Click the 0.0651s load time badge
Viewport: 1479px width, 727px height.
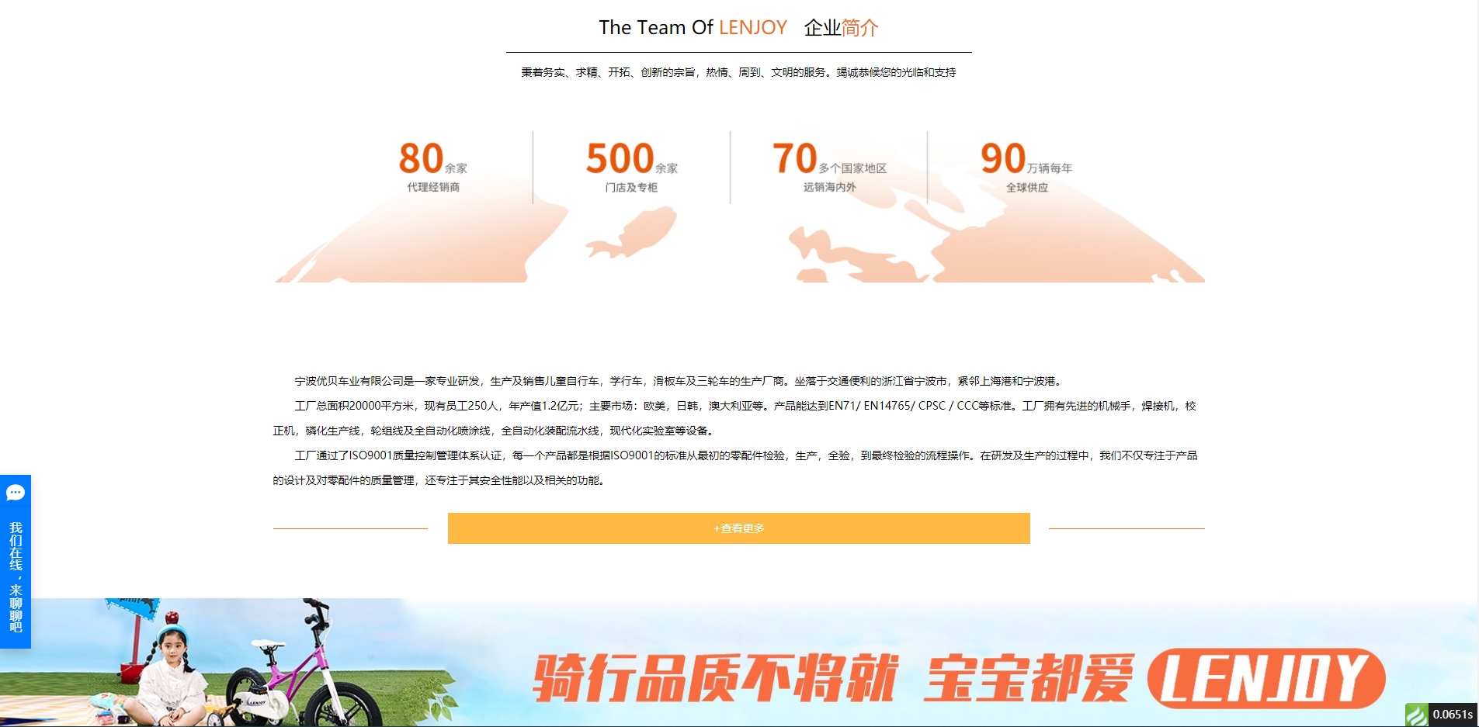pyautogui.click(x=1453, y=715)
